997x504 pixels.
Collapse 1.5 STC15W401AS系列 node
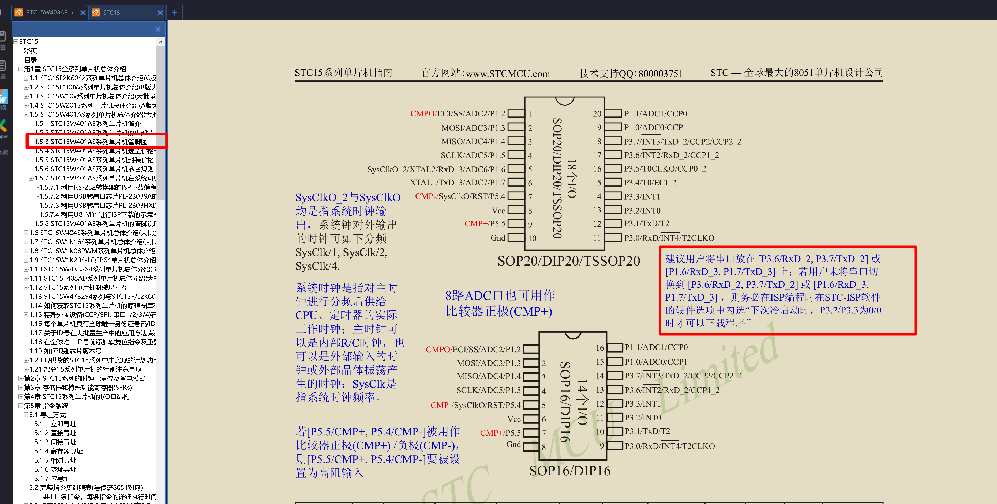pos(26,115)
